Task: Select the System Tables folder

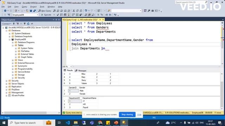Action: [x=27, y=48]
